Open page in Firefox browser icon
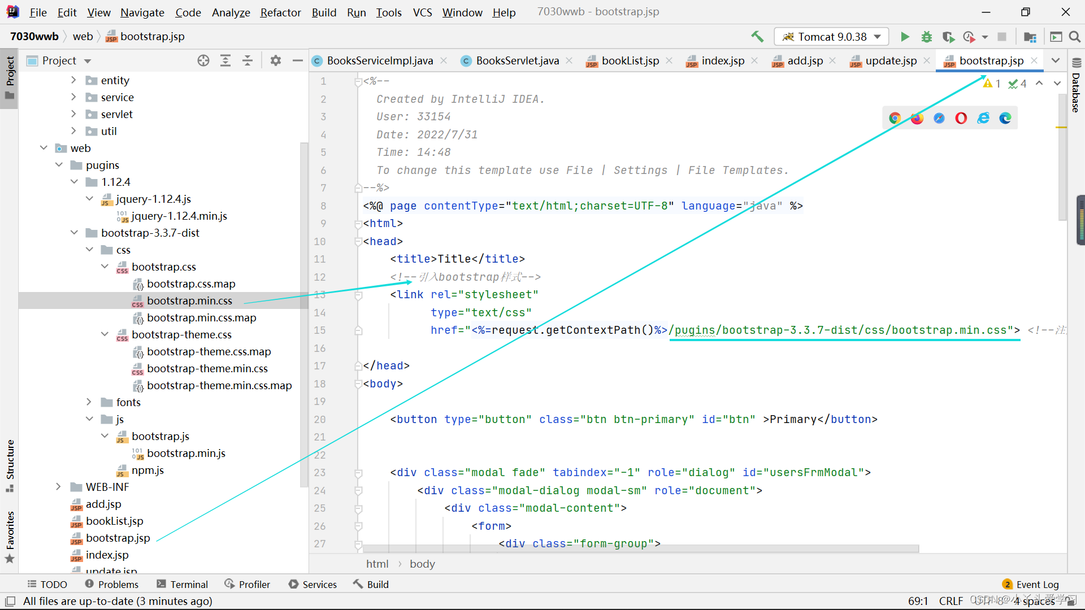The image size is (1085, 610). [x=917, y=118]
